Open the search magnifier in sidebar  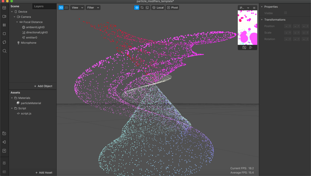[x=4, y=51]
